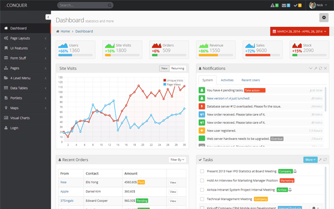The width and height of the screenshot is (334, 209).
Task: Expand the 4 Level Menu sidebar item
Action: 26,78
